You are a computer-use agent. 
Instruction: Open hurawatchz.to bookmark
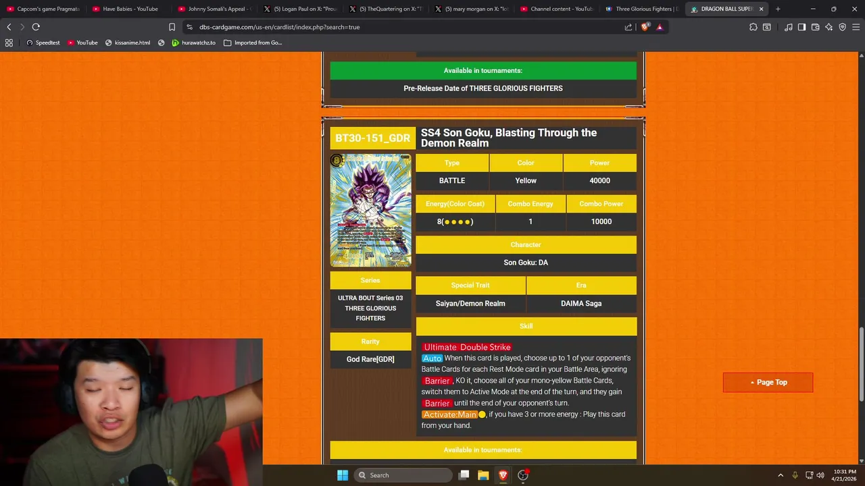[x=193, y=43]
